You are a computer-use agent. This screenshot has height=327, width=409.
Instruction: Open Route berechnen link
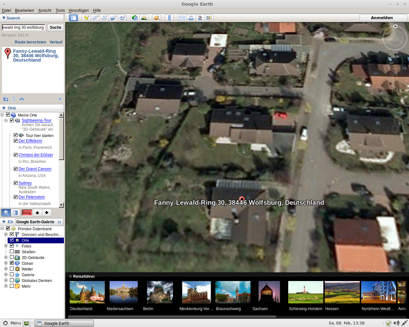30,42
